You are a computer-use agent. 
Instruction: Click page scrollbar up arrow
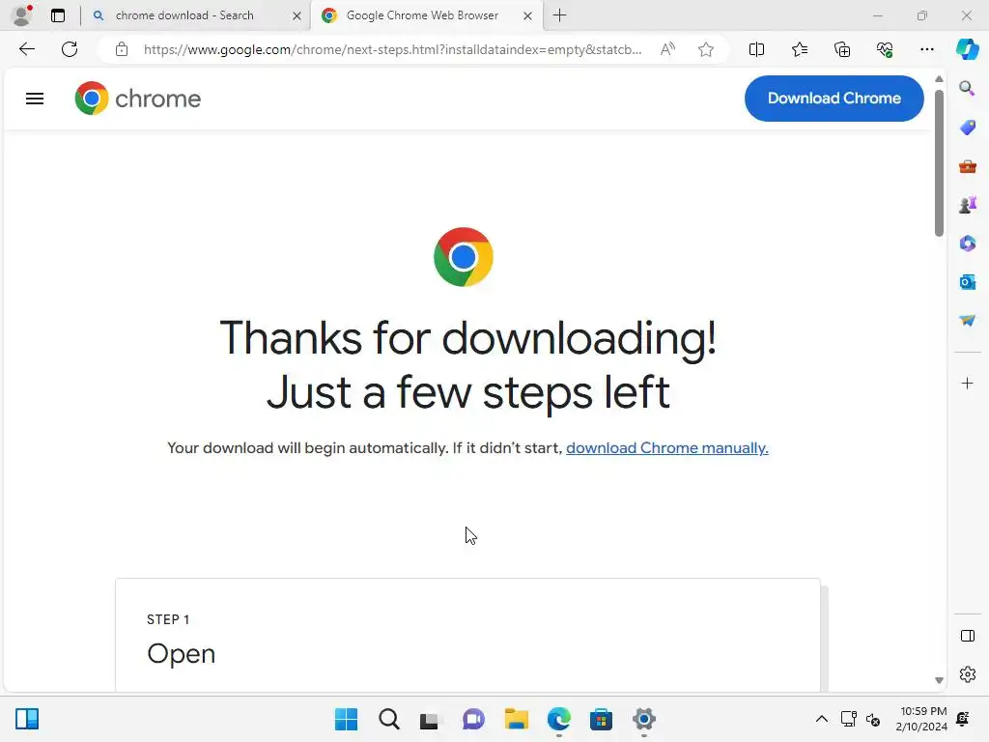click(x=939, y=79)
